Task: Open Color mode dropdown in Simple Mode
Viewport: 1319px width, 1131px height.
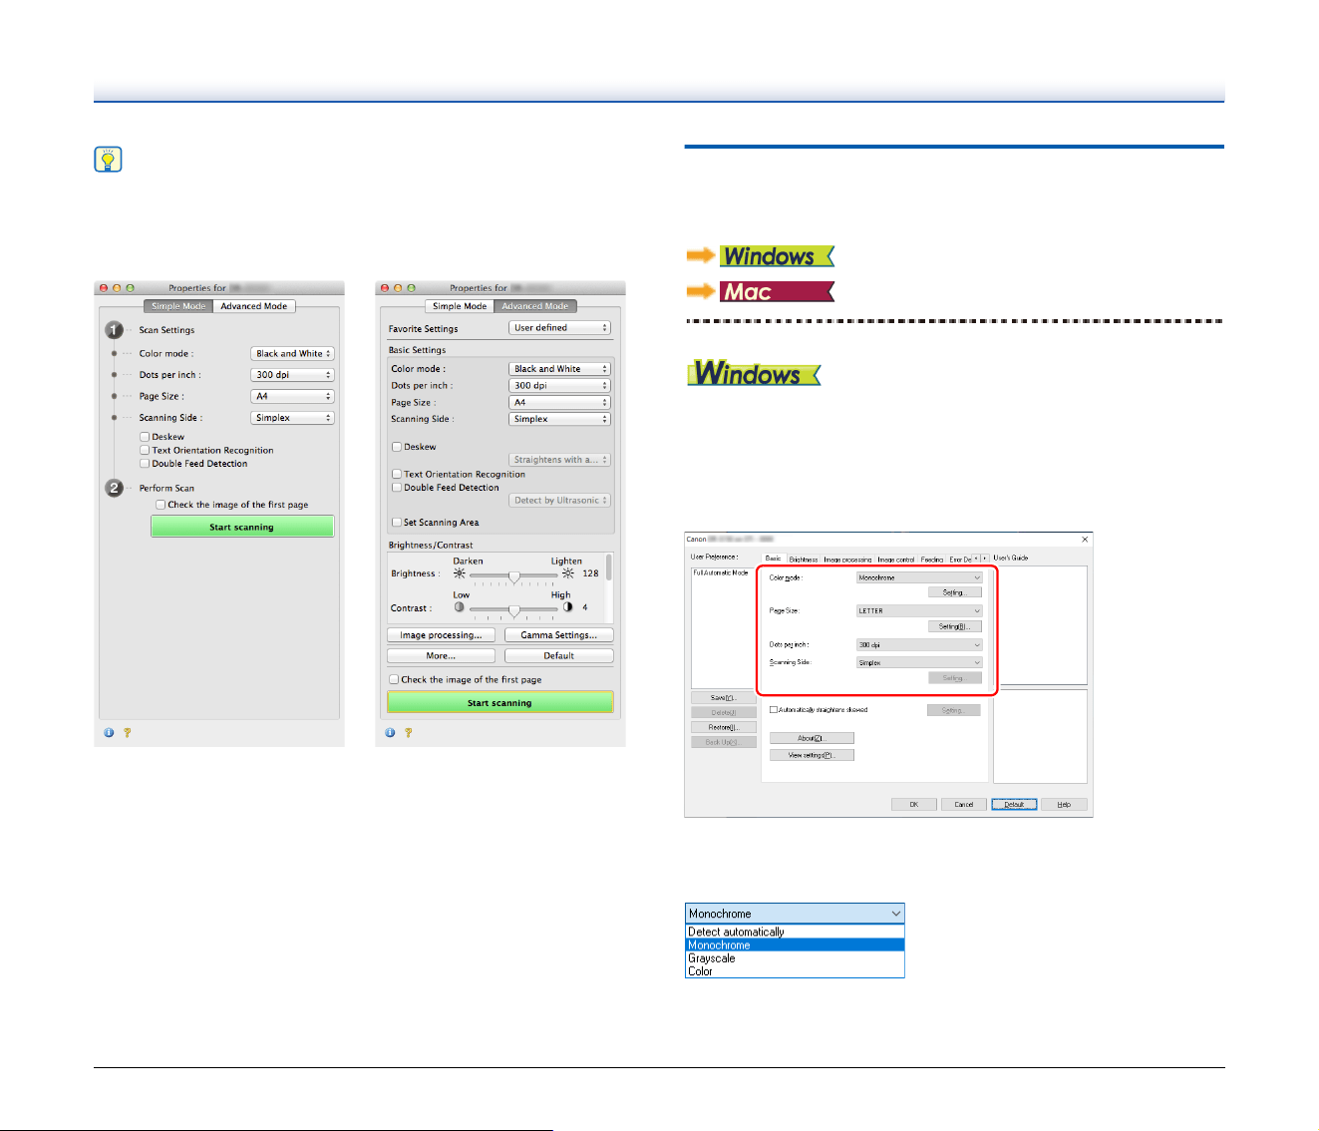Action: (292, 354)
